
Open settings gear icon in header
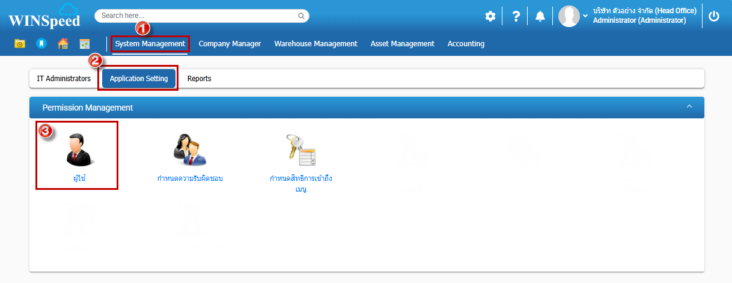click(x=490, y=16)
